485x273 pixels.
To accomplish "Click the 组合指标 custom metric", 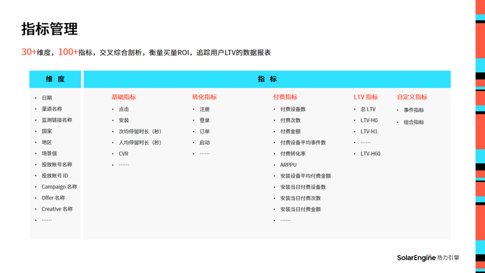I will tap(414, 122).
